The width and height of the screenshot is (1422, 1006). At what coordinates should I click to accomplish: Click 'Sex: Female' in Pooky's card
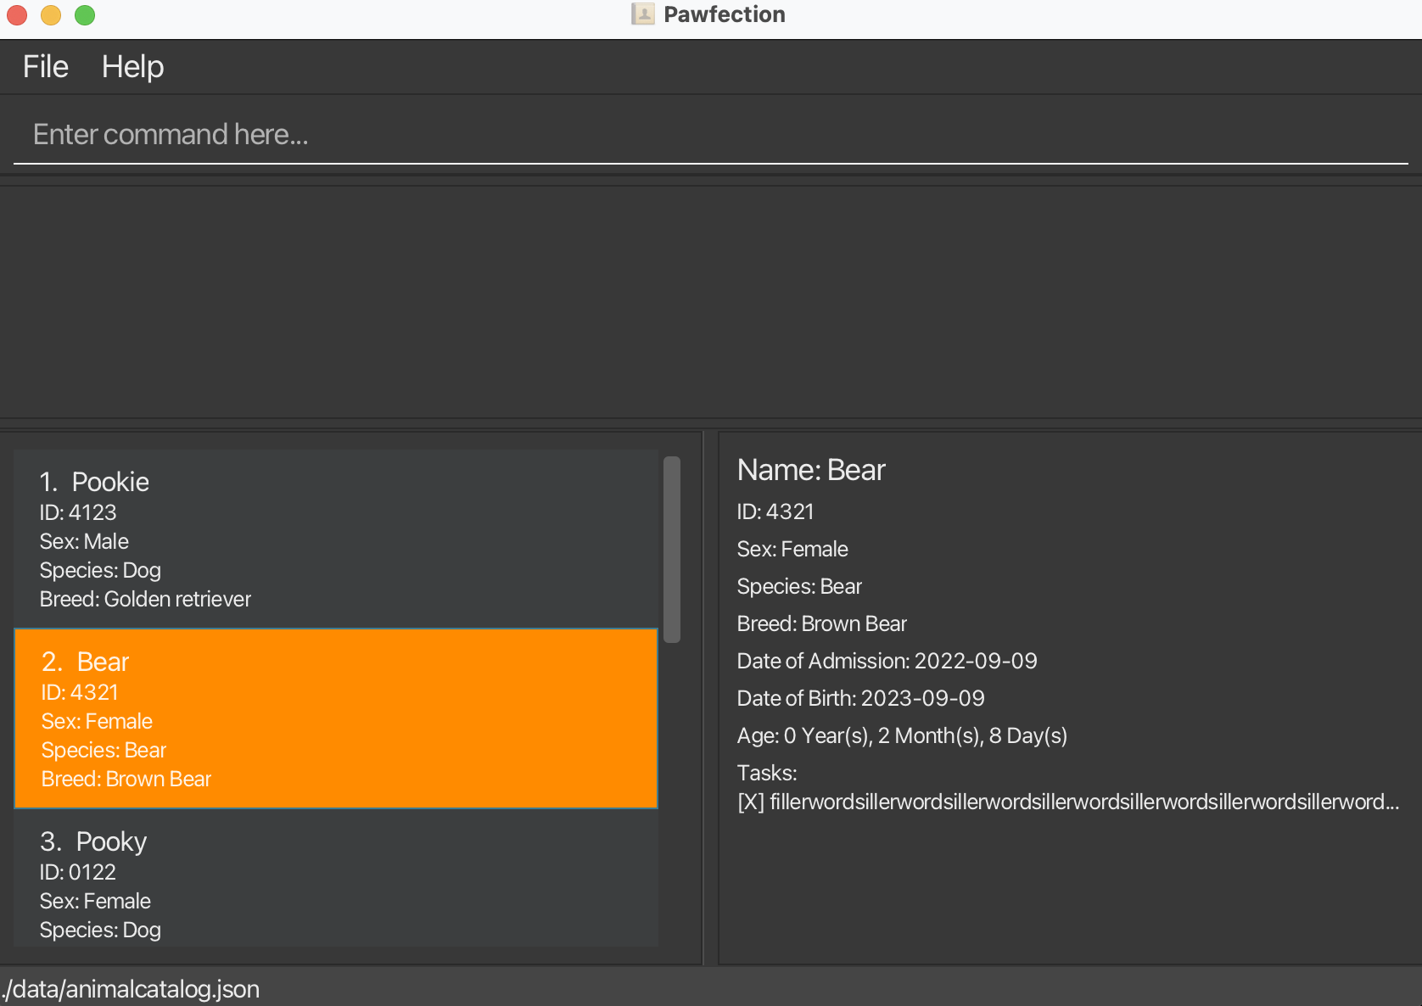[x=95, y=901]
